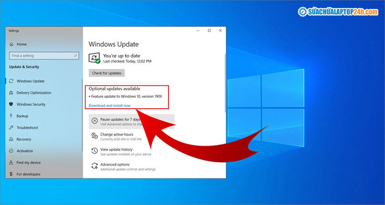This screenshot has height=205, width=385.
Task: Click the Troubleshoot wrench icon
Action: (11, 128)
